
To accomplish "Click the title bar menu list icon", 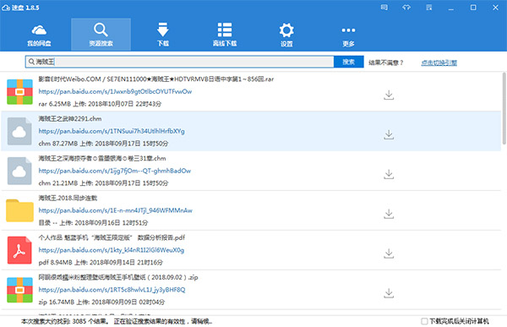I will tap(428, 7).
